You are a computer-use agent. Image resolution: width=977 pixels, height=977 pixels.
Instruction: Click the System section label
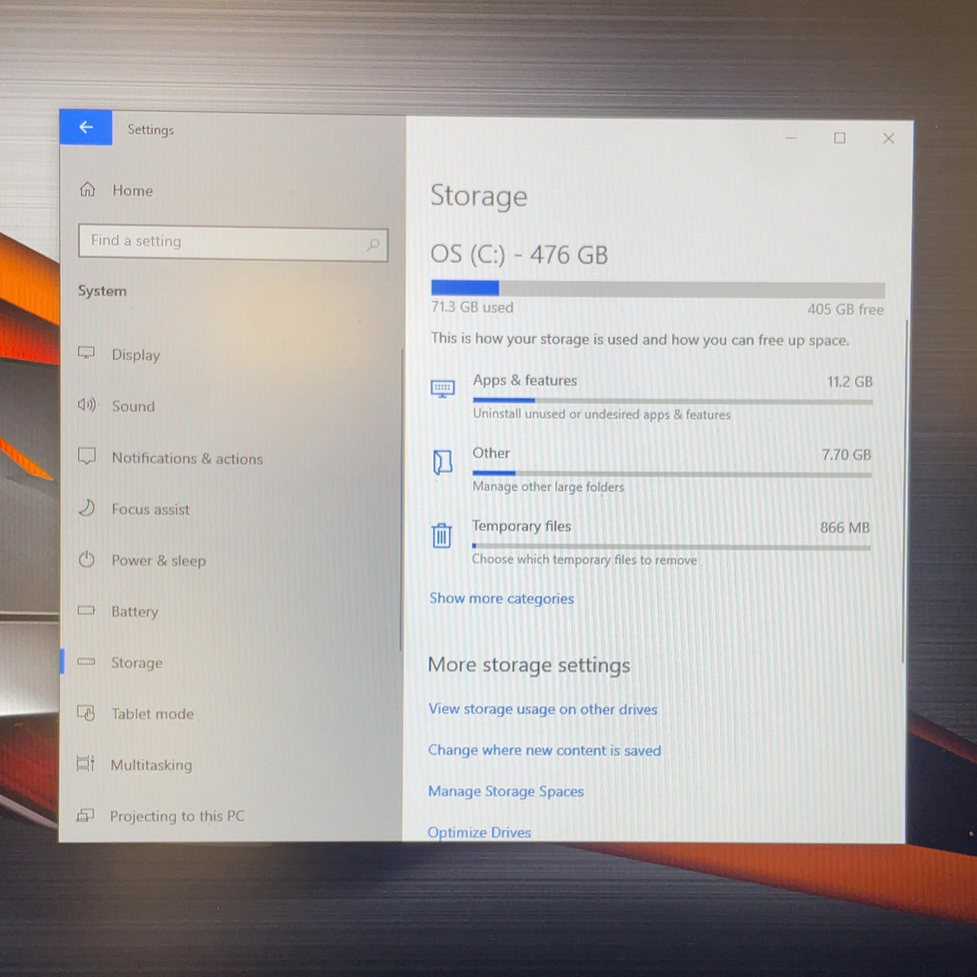[103, 291]
